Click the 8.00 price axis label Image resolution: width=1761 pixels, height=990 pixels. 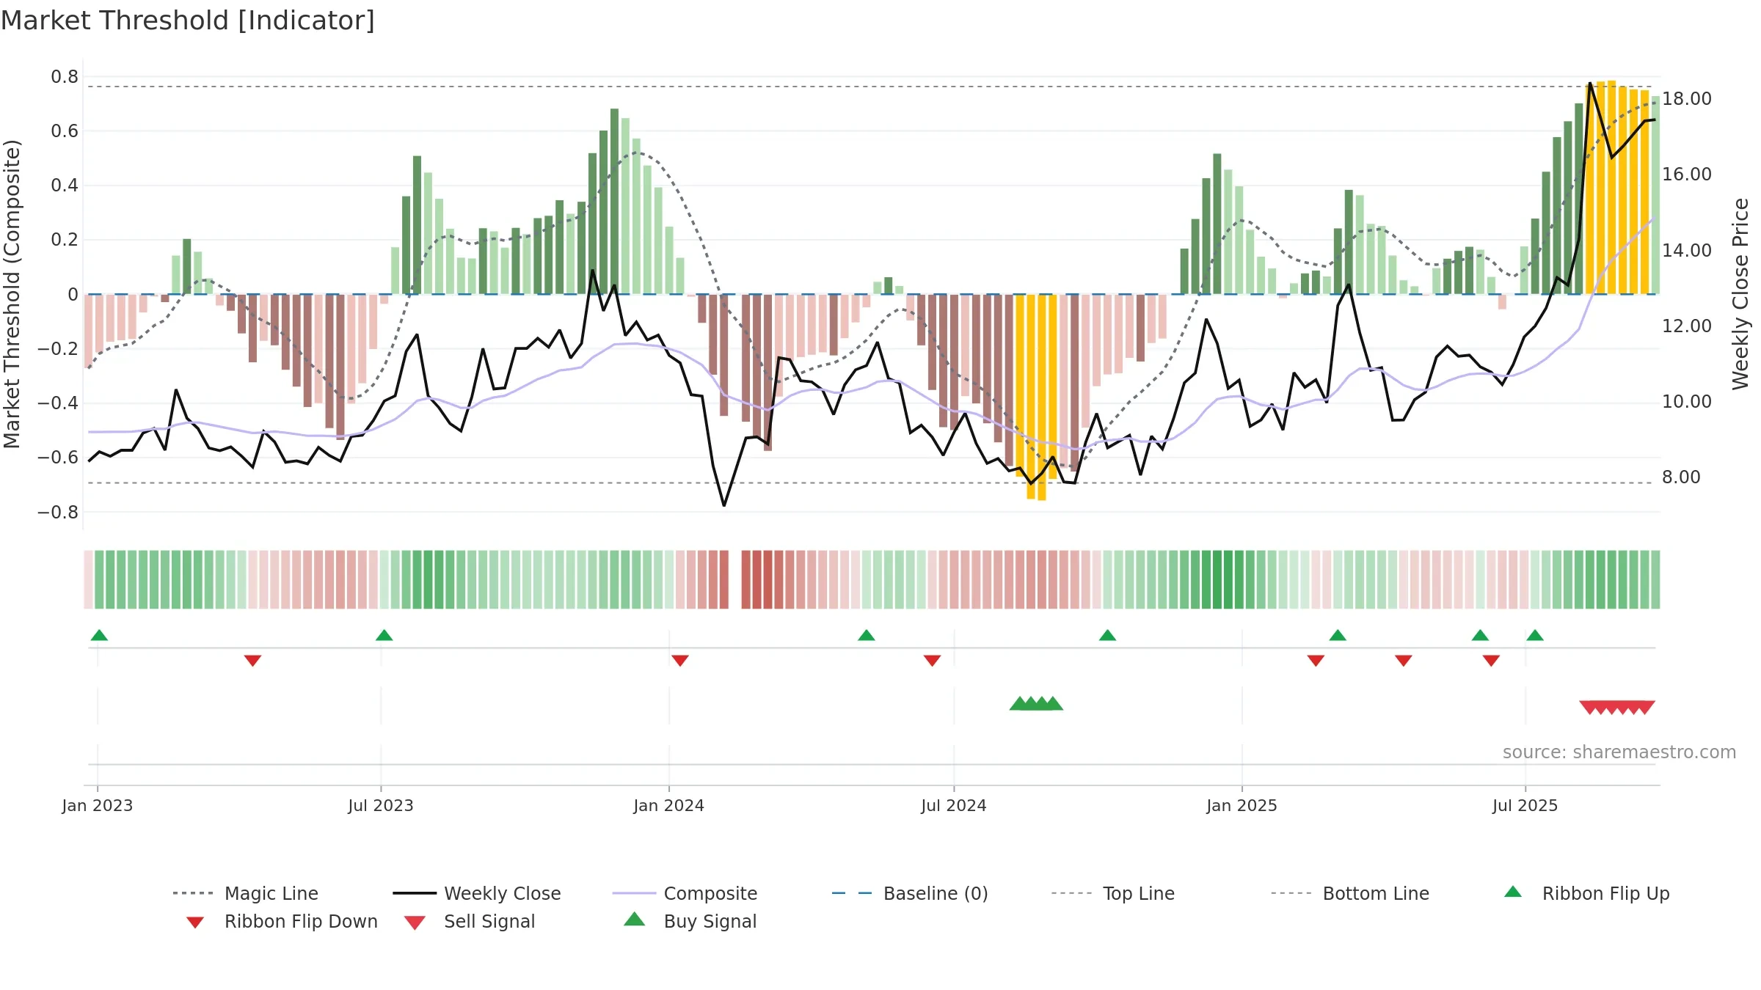tap(1681, 477)
